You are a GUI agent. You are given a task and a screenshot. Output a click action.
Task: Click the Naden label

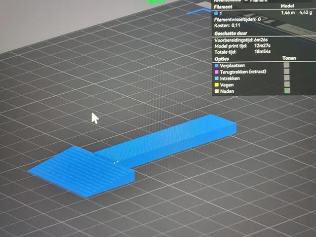[227, 91]
